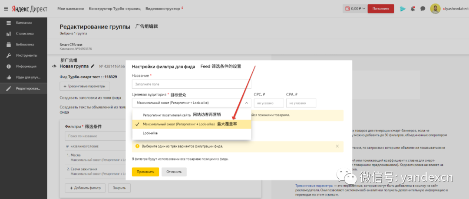This screenshot has width=469, height=199.
Task: Click the Трекинговые параметры help link
Action: (x=314, y=185)
